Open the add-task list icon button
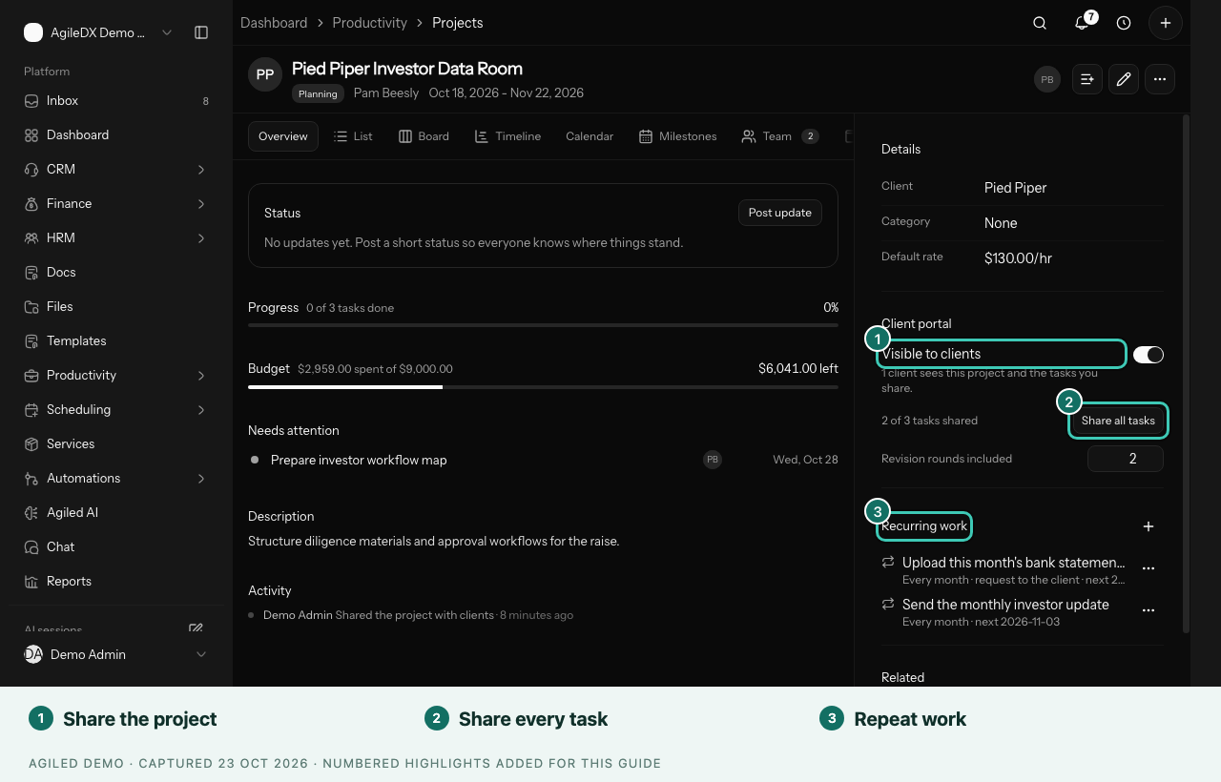 [1087, 79]
